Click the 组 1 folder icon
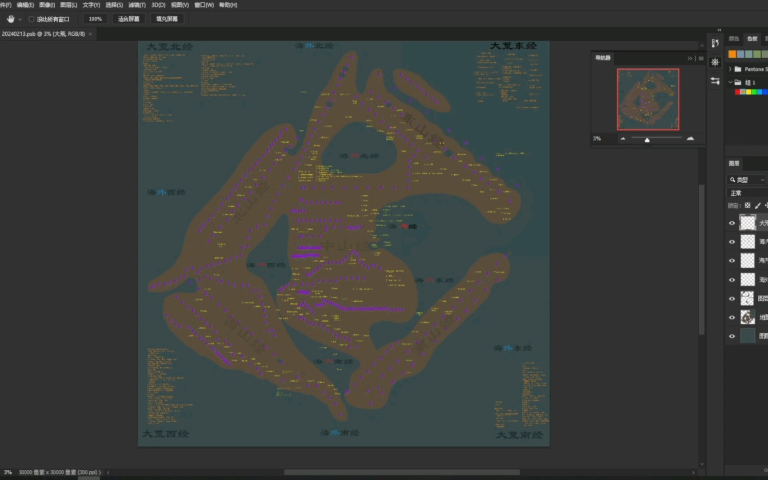The width and height of the screenshot is (768, 480). 738,82
